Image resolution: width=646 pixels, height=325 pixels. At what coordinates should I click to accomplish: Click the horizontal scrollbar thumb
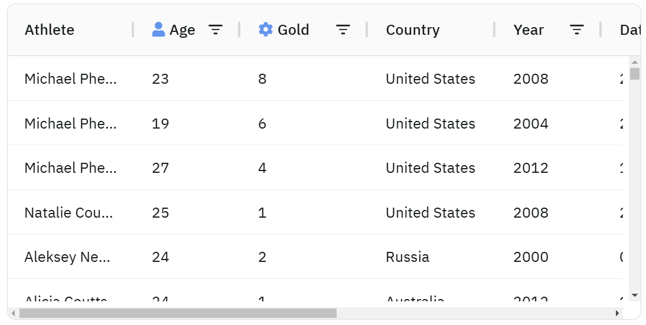tap(177, 313)
